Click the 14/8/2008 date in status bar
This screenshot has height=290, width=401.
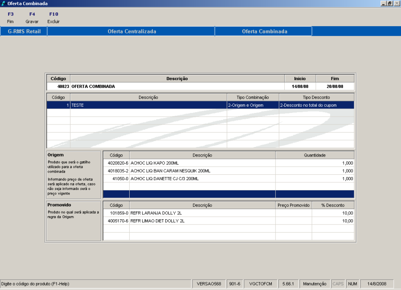[x=376, y=284]
